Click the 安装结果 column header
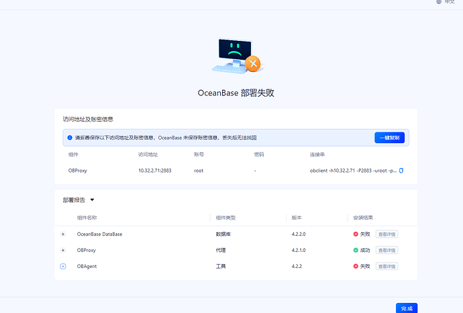 (x=363, y=218)
